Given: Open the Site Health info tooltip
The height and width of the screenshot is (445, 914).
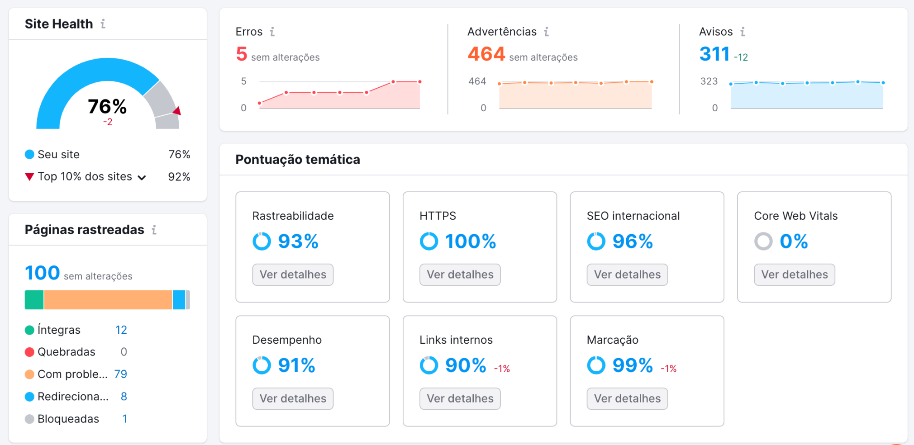Looking at the screenshot, I should (x=103, y=24).
